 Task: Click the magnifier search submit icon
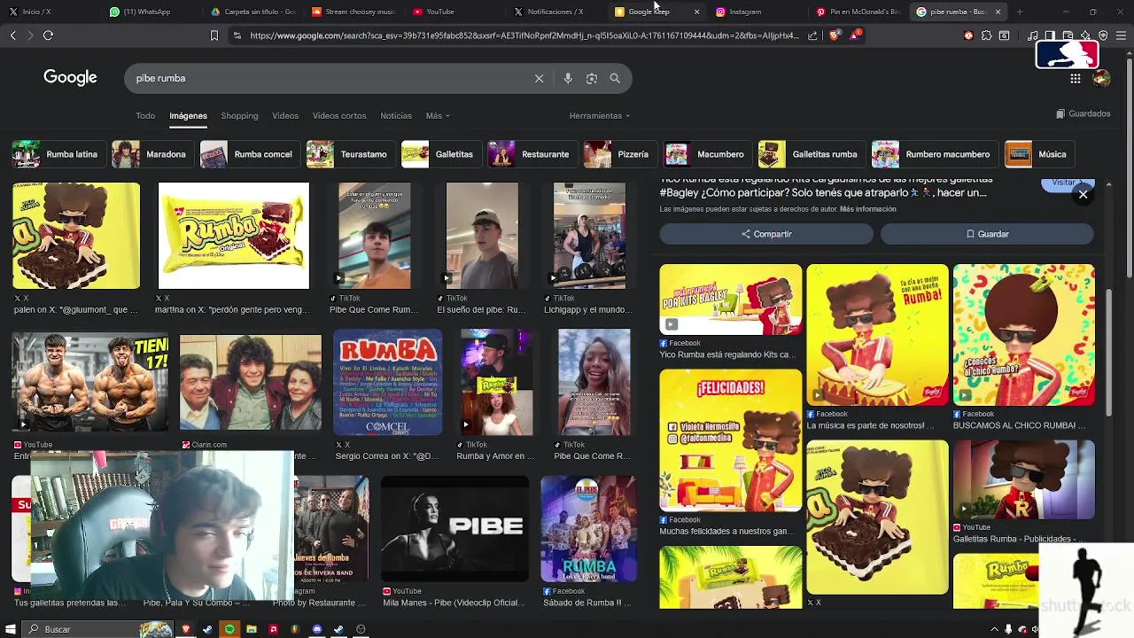pyautogui.click(x=615, y=78)
